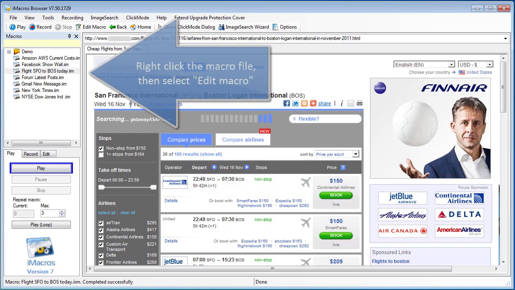Book the $150 Continental Airlines flight

pyautogui.click(x=336, y=195)
